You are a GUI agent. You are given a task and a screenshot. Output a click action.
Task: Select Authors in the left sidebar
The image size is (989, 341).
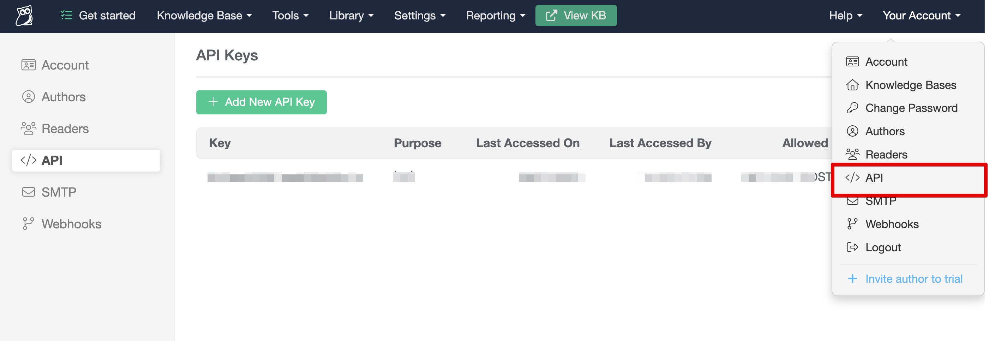[63, 97]
